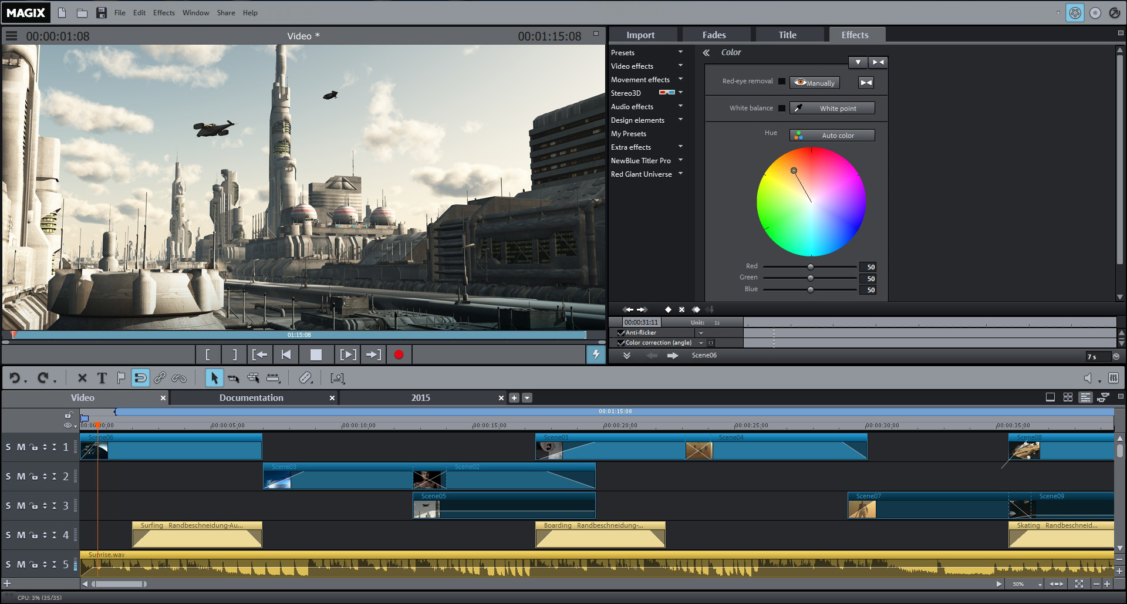Open the Share menu
The image size is (1127, 604).
tap(225, 12)
